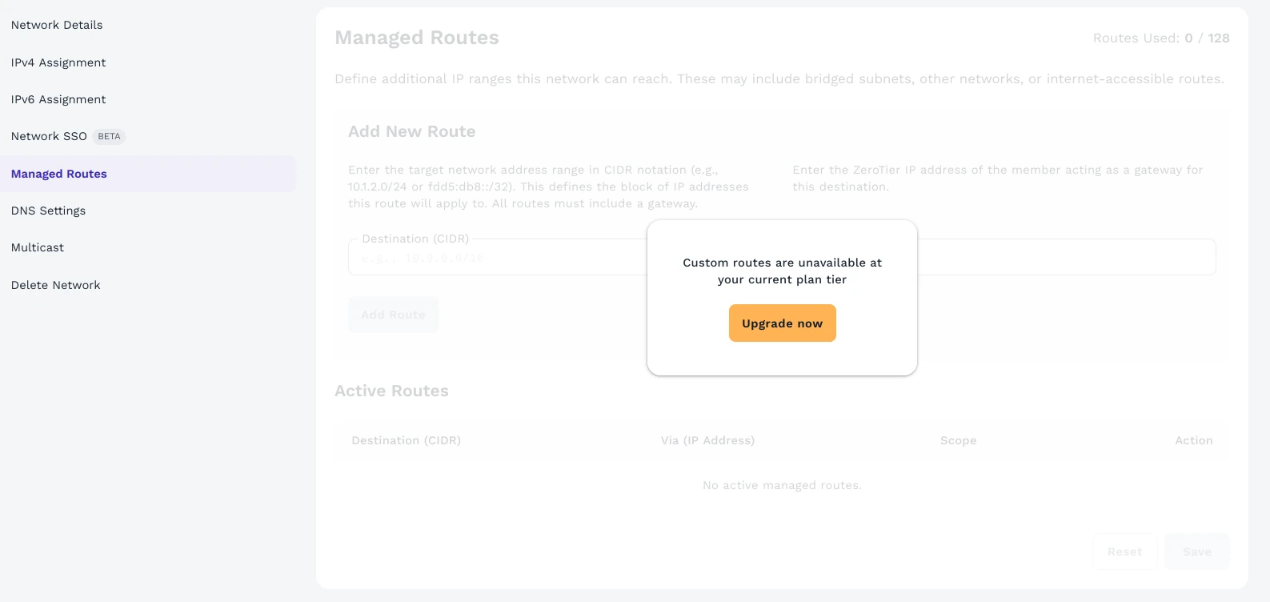Open Network Details settings section

(57, 25)
